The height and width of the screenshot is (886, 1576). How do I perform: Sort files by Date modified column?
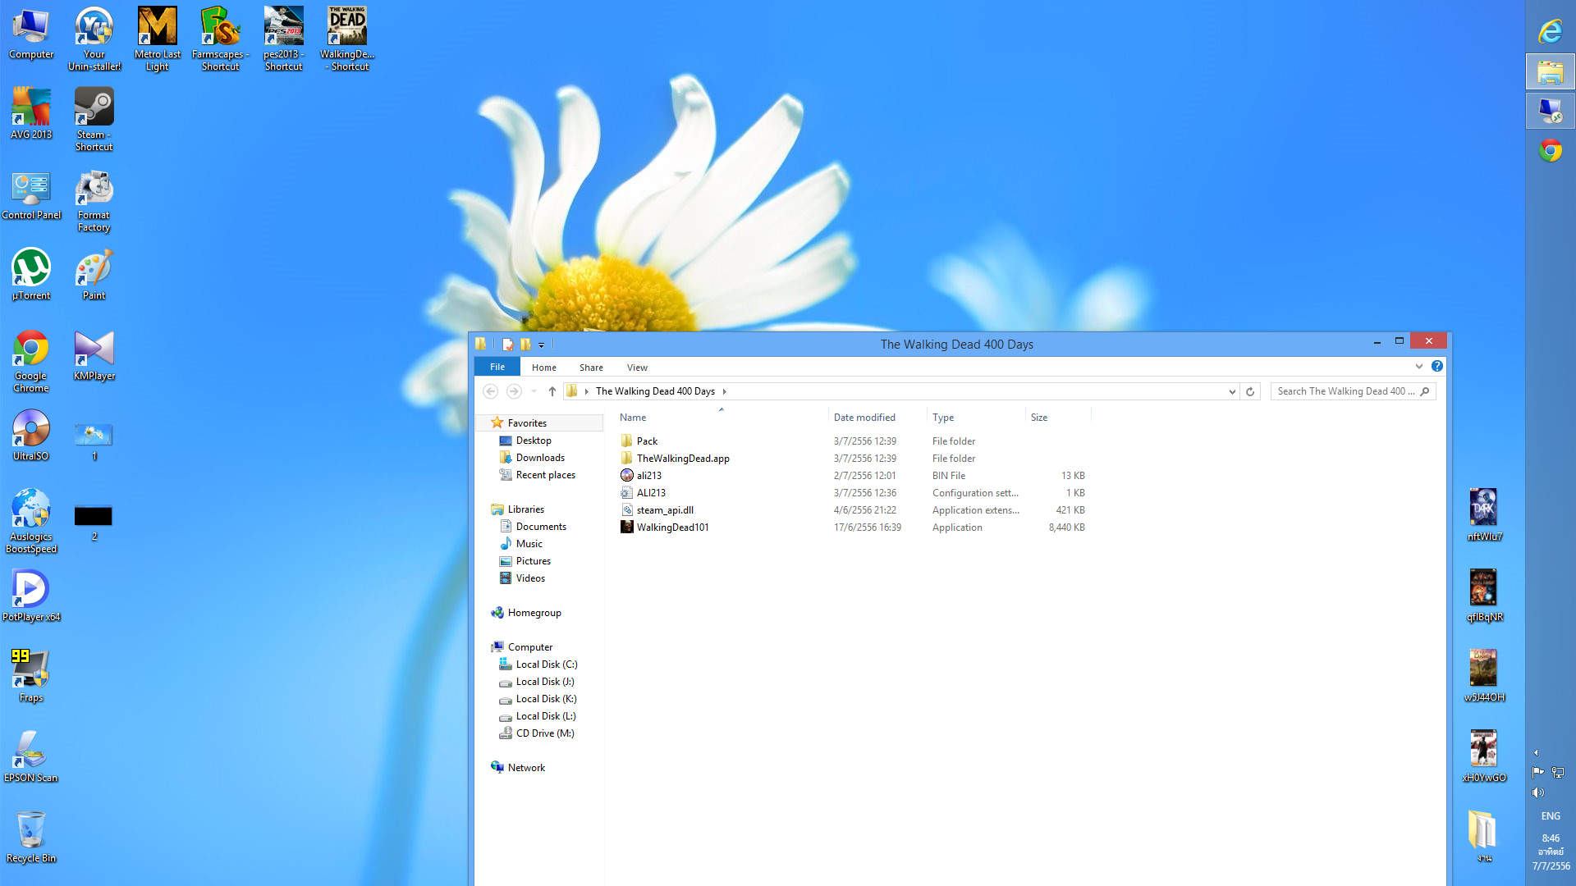864,418
